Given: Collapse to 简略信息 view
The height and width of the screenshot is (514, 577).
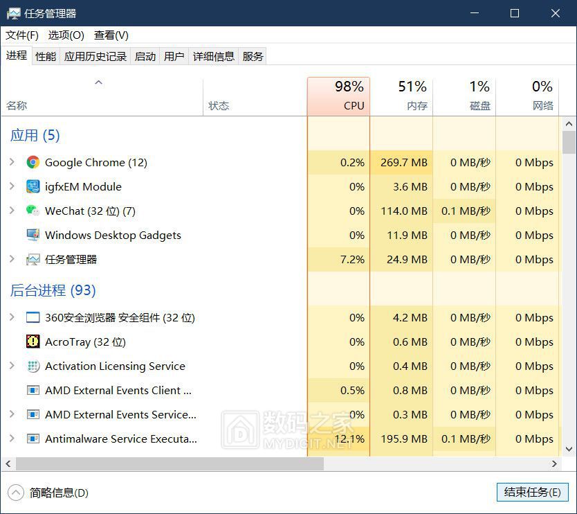Looking at the screenshot, I should click(49, 493).
